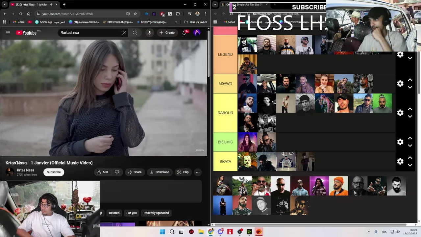This screenshot has width=421, height=237.
Task: Start voice search with the microphone icon
Action: pos(150,33)
